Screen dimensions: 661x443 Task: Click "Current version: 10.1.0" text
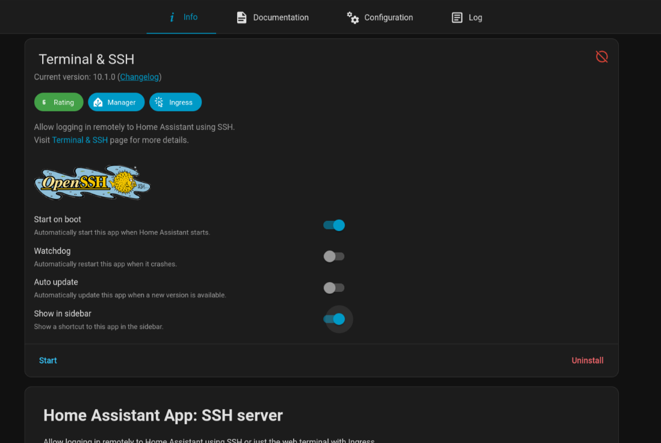click(75, 76)
